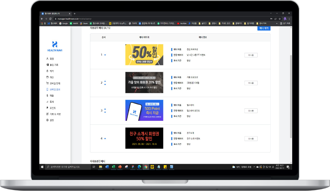Click the HEALTH NAVI logo
Screen dimensions: 330x191
click(x=55, y=46)
